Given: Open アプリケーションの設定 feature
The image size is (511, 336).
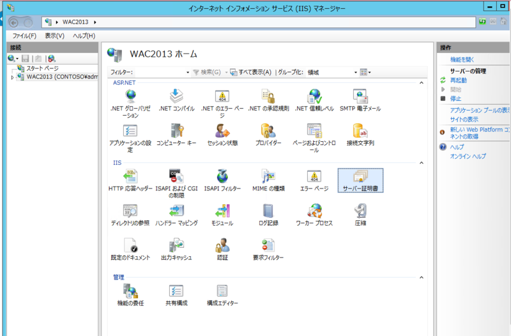Looking at the screenshot, I should coord(130,138).
